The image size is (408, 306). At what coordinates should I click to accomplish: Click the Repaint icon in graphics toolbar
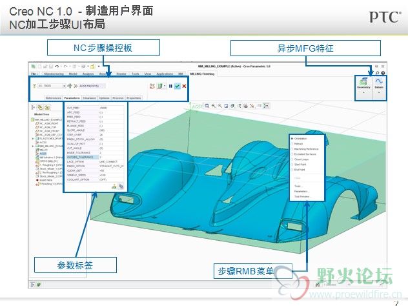(226, 106)
